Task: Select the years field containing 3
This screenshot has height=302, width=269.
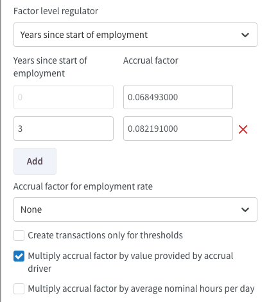Action: point(64,129)
